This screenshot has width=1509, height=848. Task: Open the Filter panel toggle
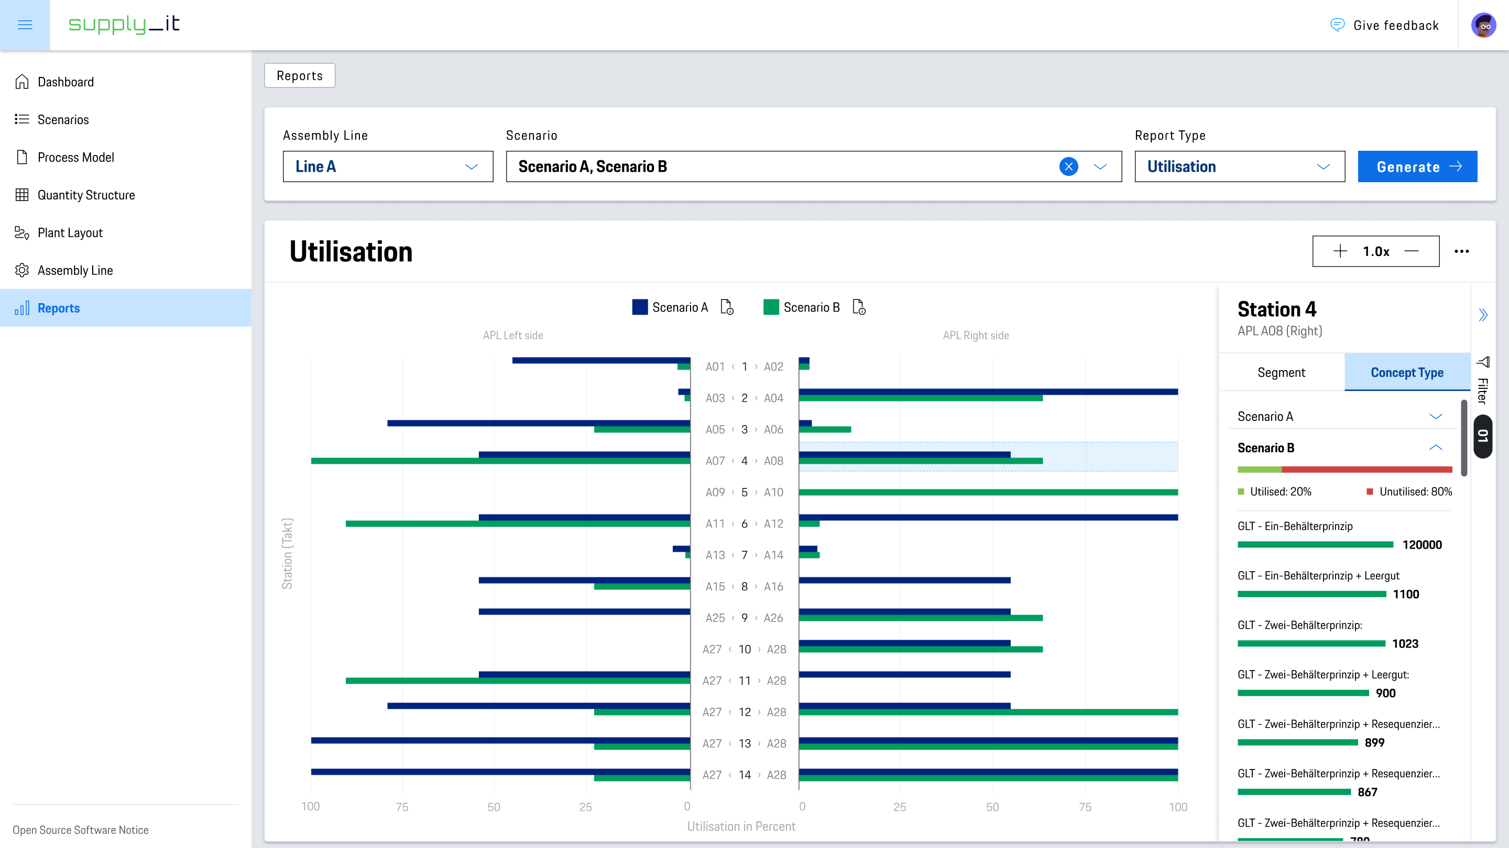[1483, 381]
